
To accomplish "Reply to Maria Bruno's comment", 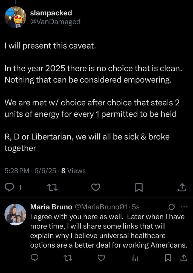I will coord(34,257).
